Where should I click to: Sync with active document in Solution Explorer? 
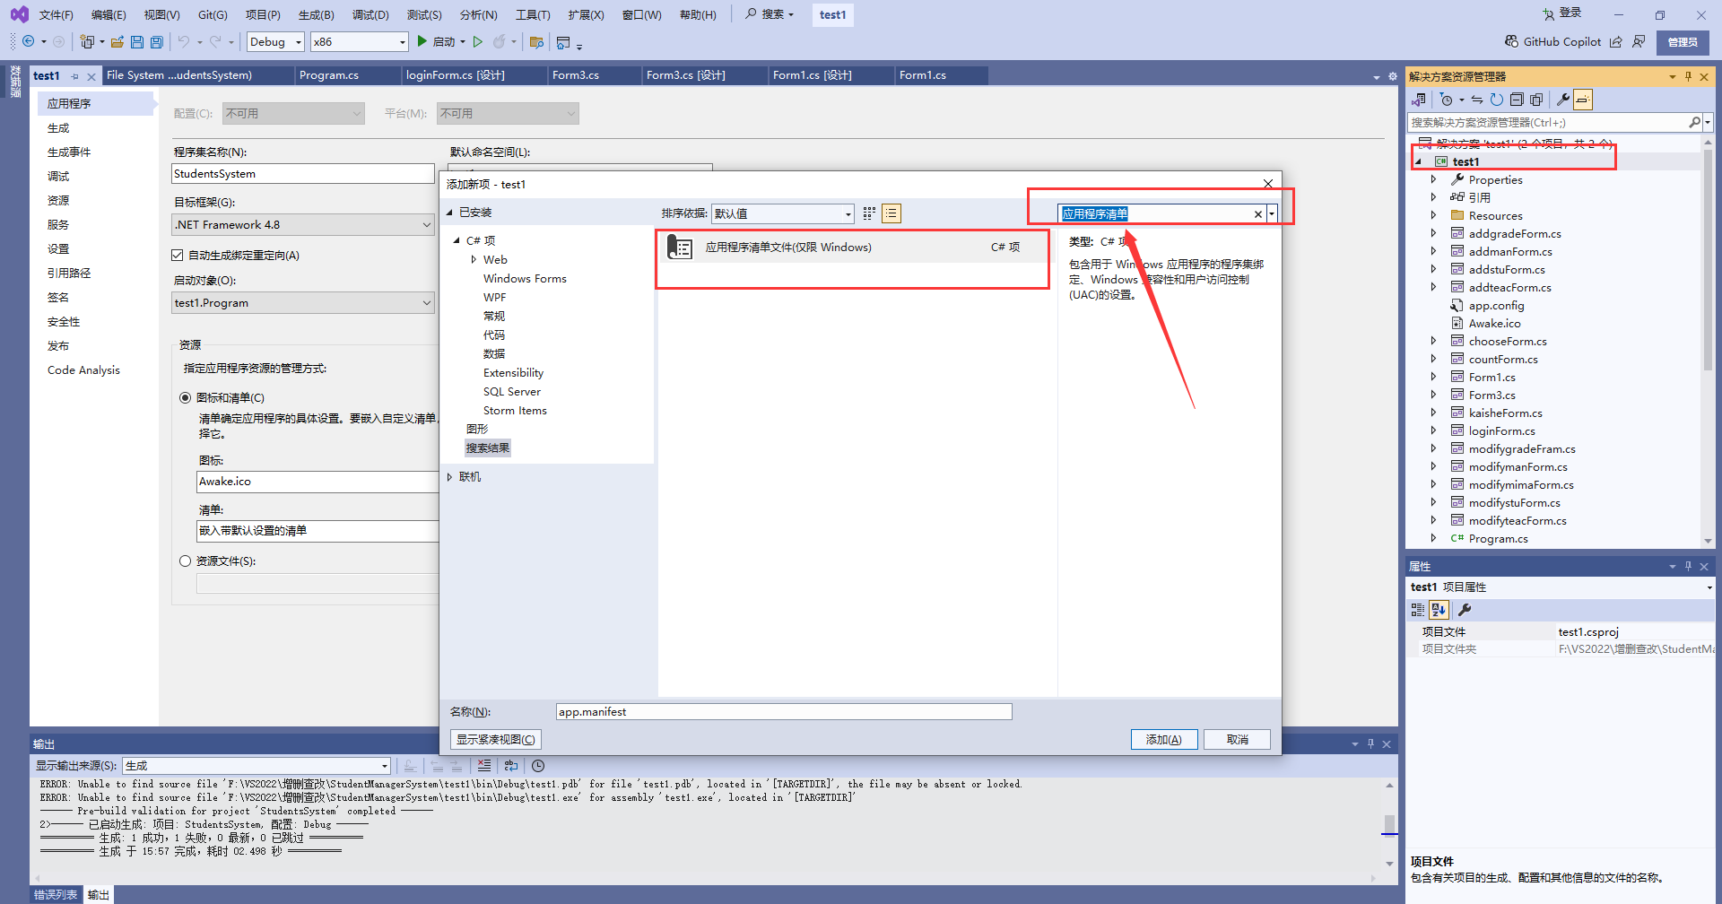[1477, 100]
